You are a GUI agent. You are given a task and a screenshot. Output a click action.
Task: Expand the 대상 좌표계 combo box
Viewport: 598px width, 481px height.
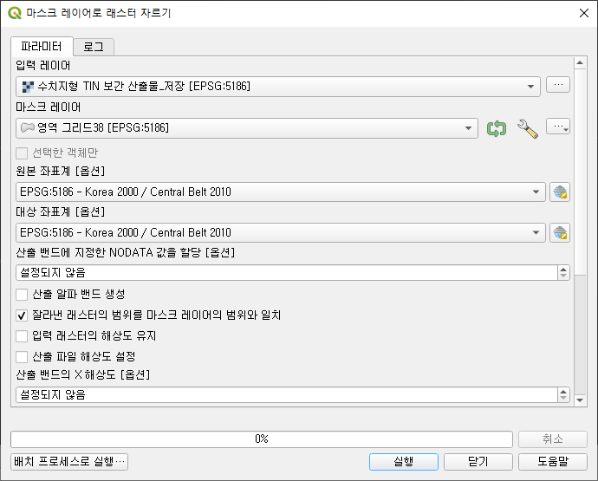pos(281,232)
